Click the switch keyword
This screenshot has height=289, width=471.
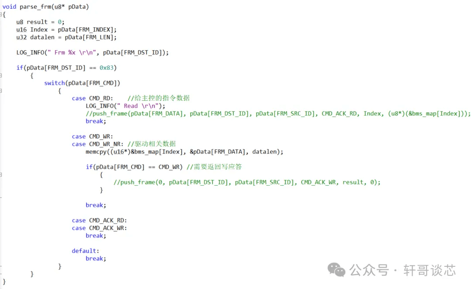[x=54, y=83]
